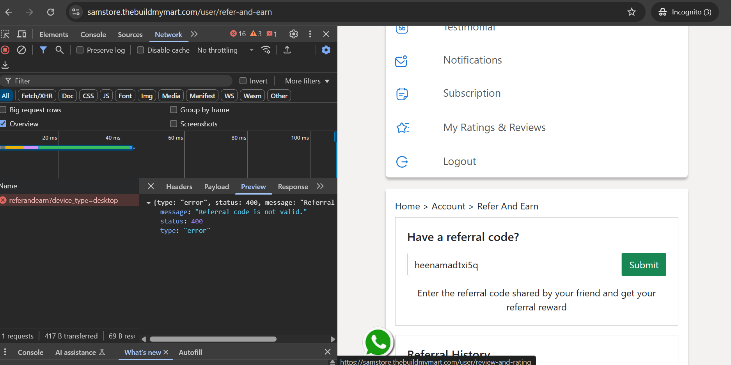Close the What's new drawer tab
731x365 pixels.
166,352
